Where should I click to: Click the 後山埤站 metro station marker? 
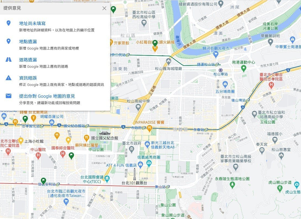[x=248, y=100]
